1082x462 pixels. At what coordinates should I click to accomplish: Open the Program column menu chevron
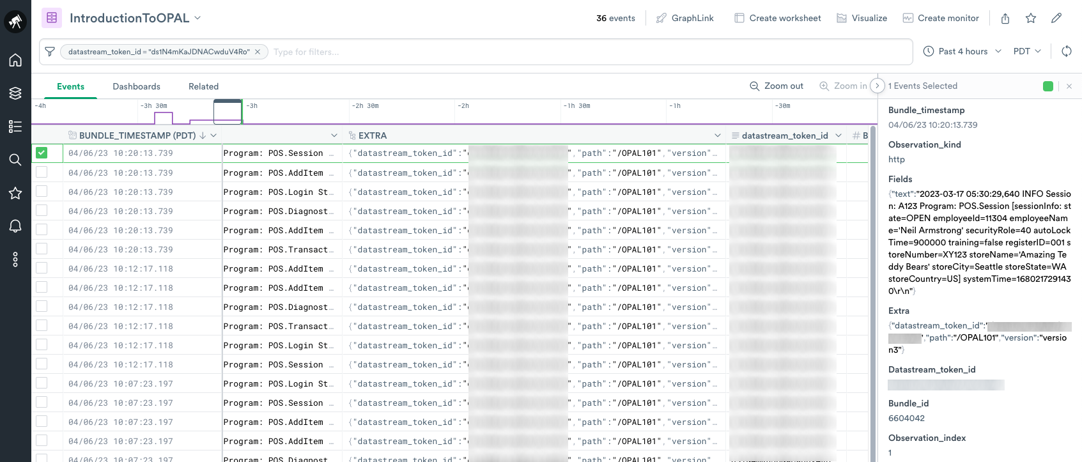click(x=334, y=135)
